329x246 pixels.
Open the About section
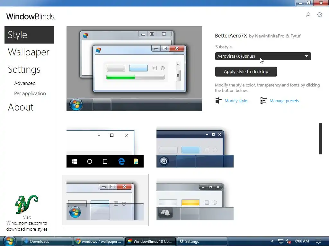click(21, 107)
